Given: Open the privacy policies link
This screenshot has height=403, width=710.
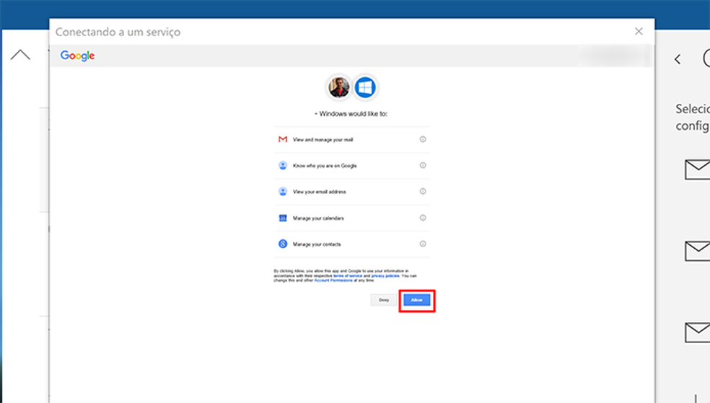Looking at the screenshot, I should click(385, 275).
